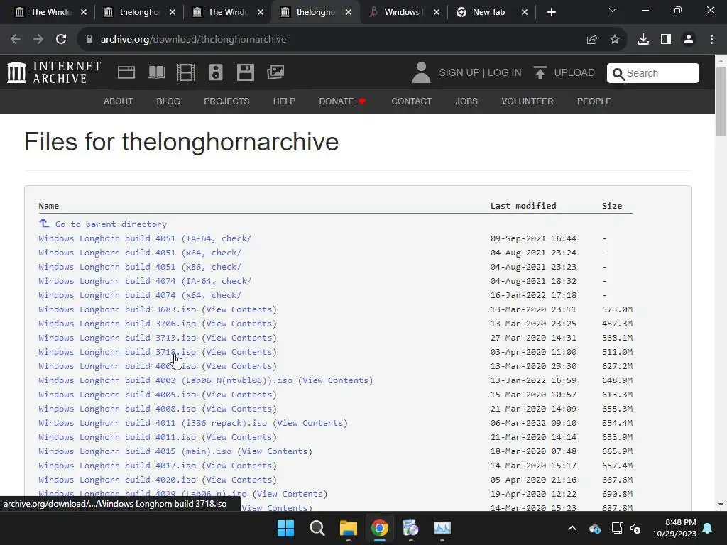Viewport: 727px width, 545px height.
Task: Click the SIGN UP link
Action: pos(459,73)
